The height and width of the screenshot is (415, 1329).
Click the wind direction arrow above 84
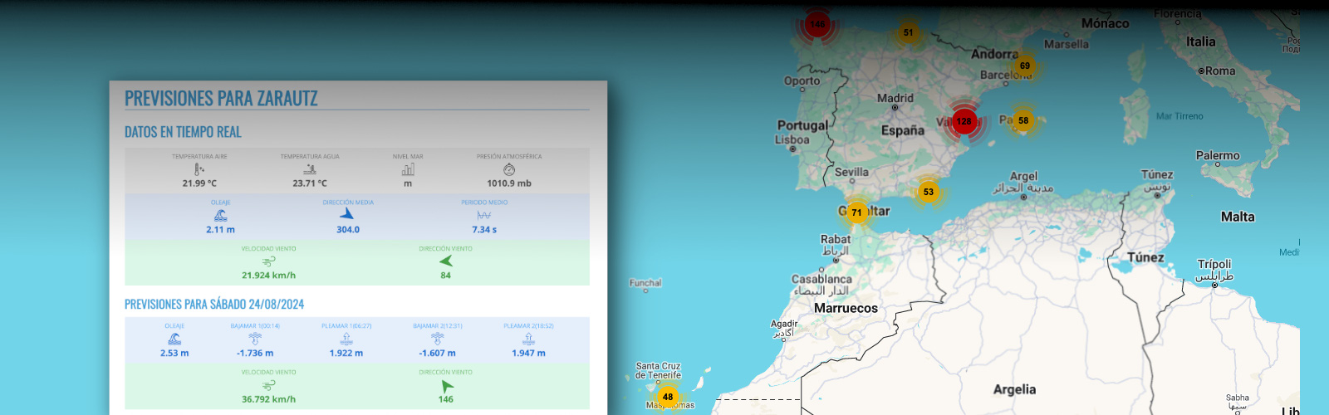(x=446, y=261)
